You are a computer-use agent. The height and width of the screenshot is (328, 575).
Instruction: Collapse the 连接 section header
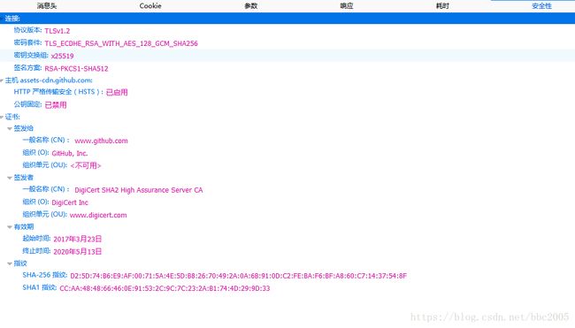click(287, 19)
